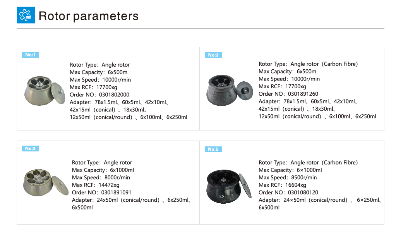Click order number 0301891091

(x=117, y=192)
